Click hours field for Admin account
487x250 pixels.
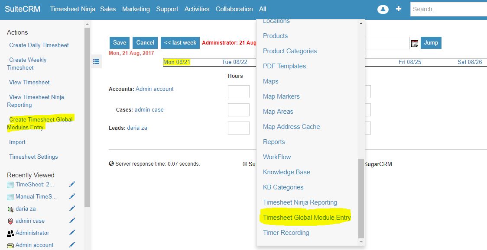coord(239,92)
